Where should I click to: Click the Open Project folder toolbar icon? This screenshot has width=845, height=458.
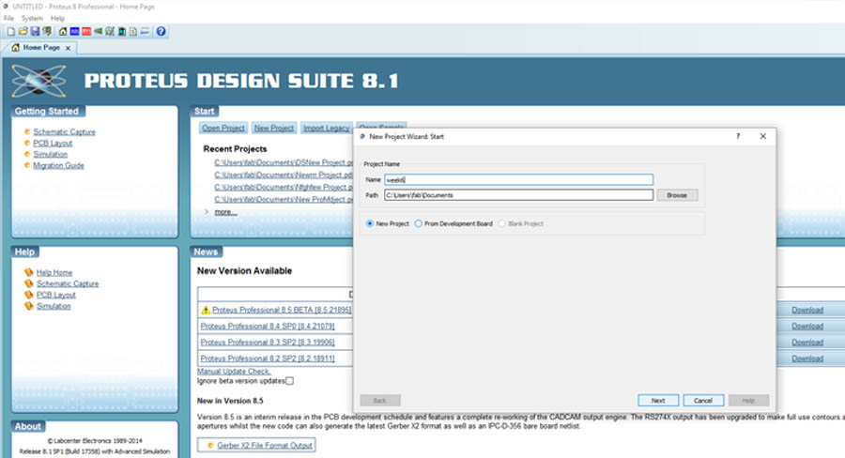23,32
